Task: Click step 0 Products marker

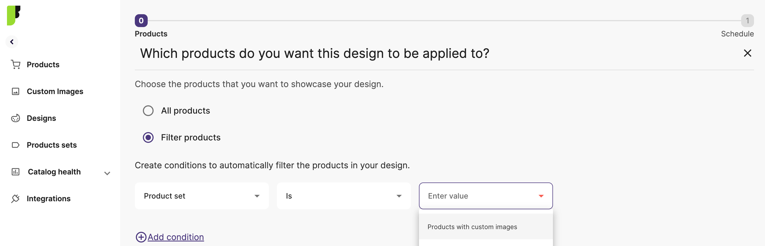Action: (x=141, y=20)
